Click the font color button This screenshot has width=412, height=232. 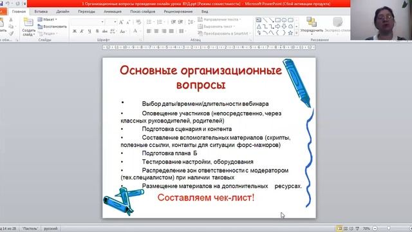pyautogui.click(x=135, y=31)
